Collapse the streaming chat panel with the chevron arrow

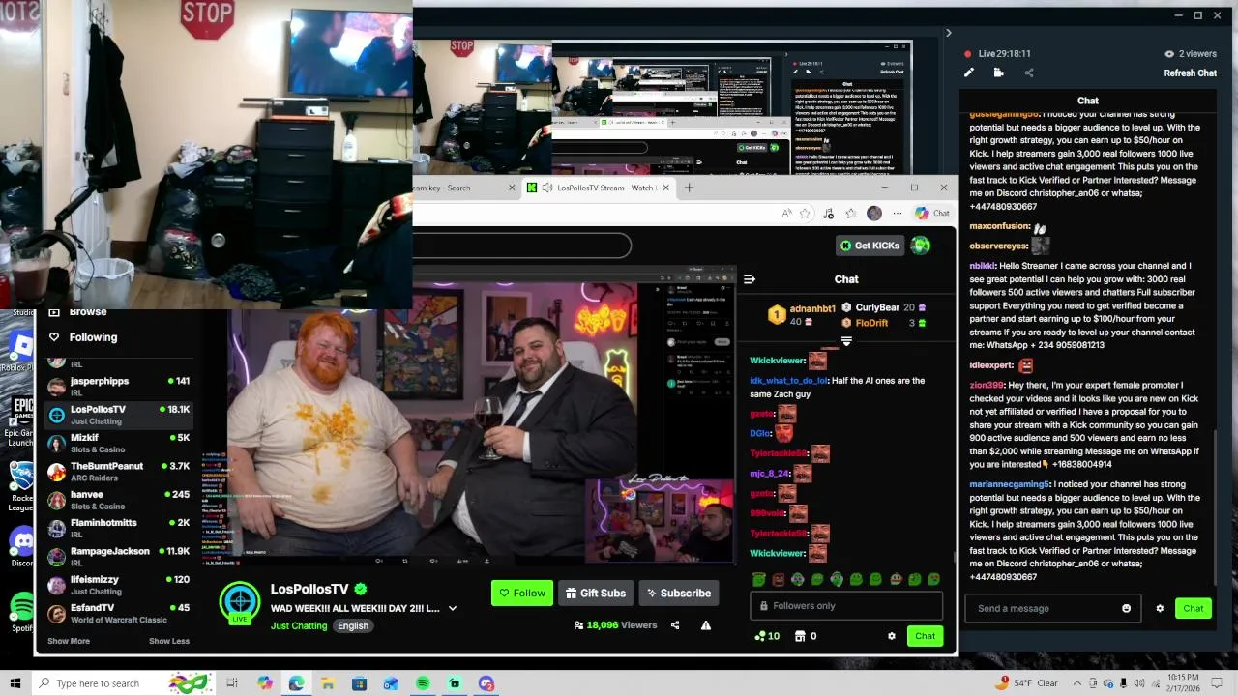(948, 33)
